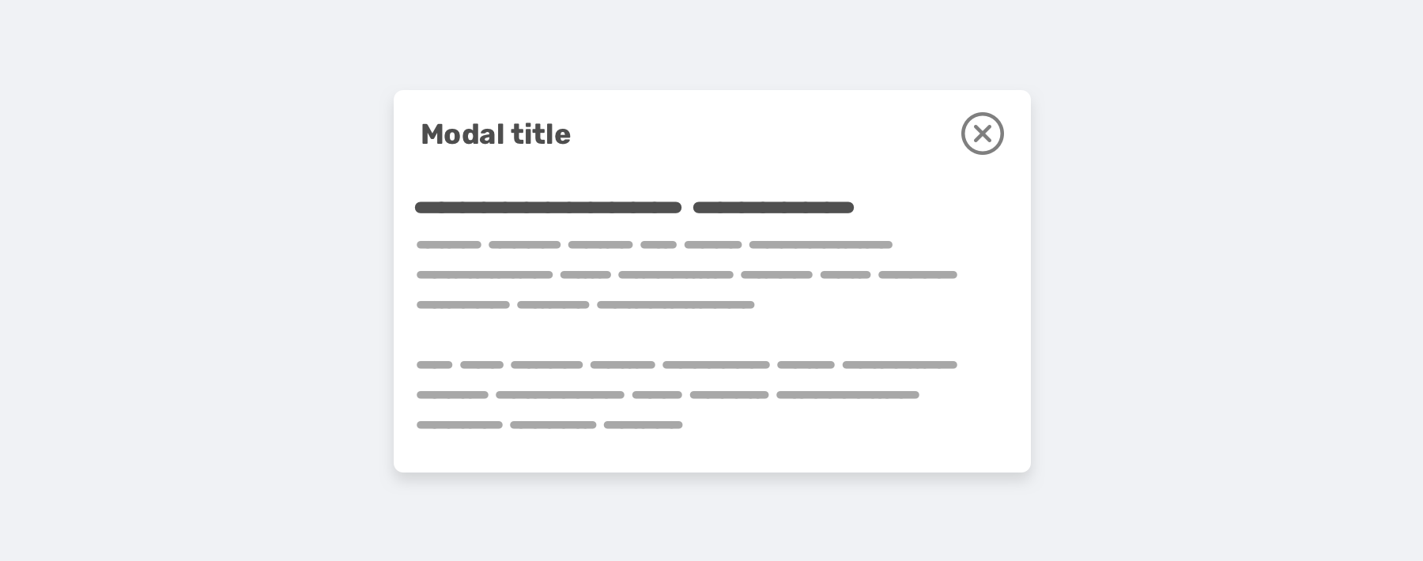Close the modal with the X icon

(982, 134)
